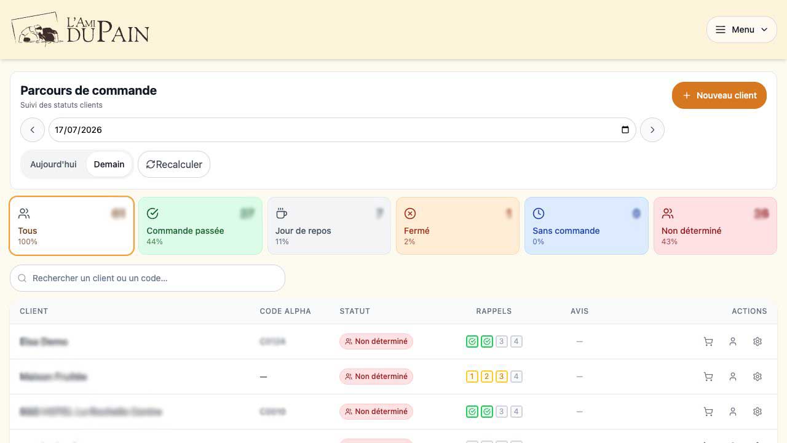Click the first green reminder check in the third row
The image size is (787, 443).
tap(472, 412)
